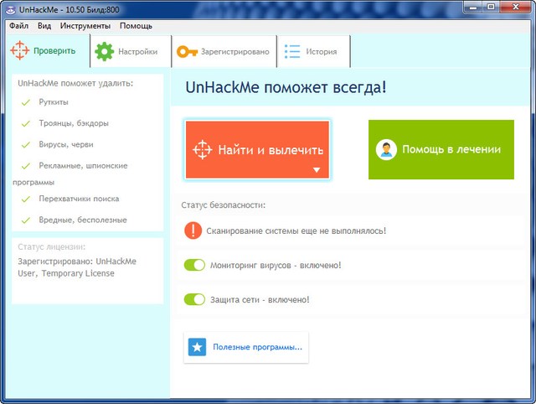Click the orange key Зарегистрировано icon

click(x=186, y=52)
